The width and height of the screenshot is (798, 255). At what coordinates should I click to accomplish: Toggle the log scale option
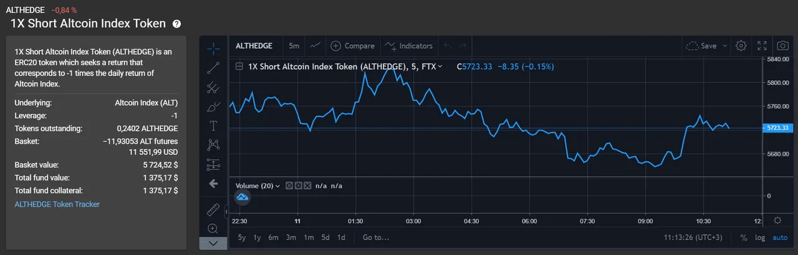pos(760,237)
